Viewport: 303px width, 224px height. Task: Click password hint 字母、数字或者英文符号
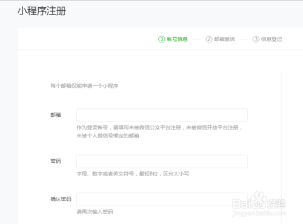click(133, 174)
